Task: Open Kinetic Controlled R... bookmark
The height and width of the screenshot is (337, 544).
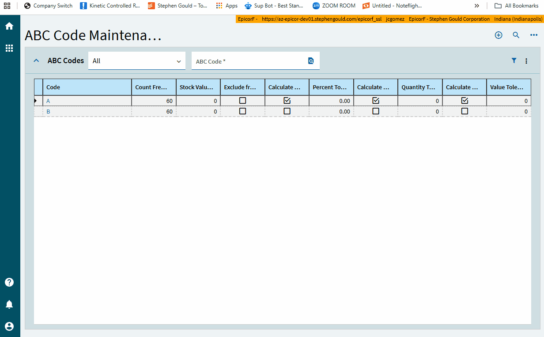Action: click(110, 6)
